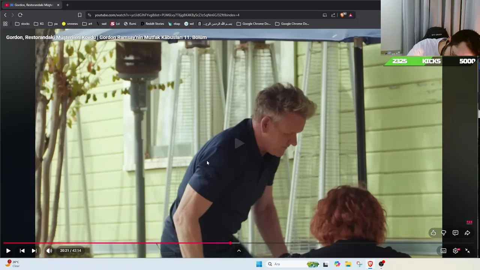
Task: Dislike the video with thumbs down
Action: (444, 233)
